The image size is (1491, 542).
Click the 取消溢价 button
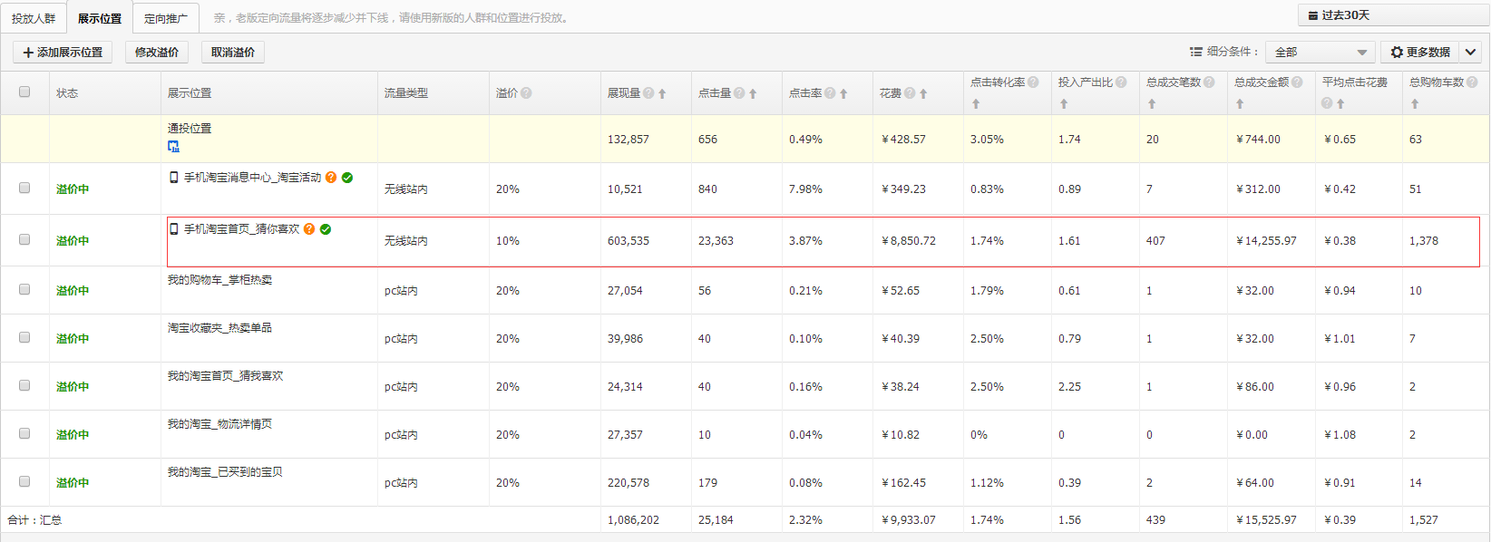click(x=233, y=53)
